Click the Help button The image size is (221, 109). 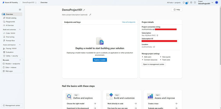[177, 10]
